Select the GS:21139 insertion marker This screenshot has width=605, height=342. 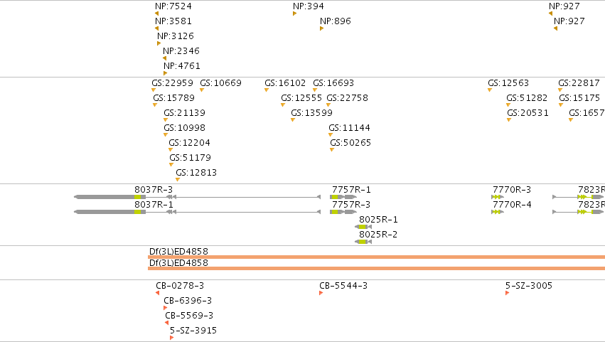166,120
